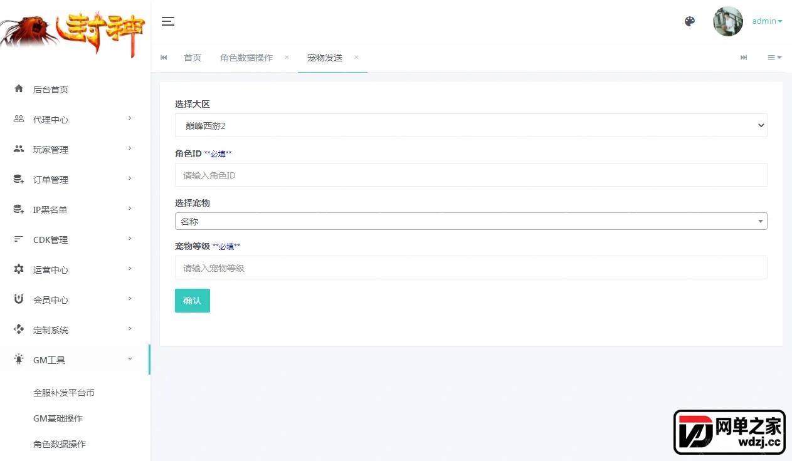Screen dimensions: 792x461
Task: Click the 定制系统 gamepad icon
Action: (19, 329)
